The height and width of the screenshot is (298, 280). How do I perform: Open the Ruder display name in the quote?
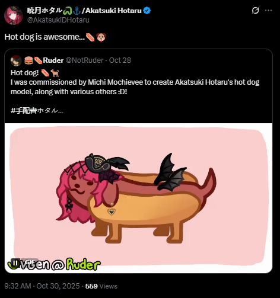click(53, 60)
